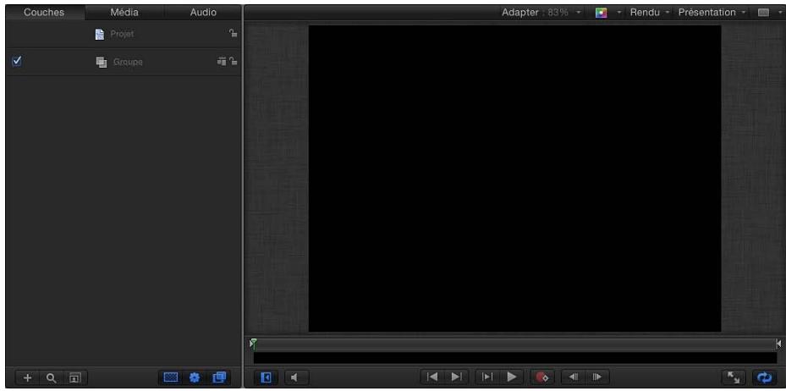Image resolution: width=786 pixels, height=391 pixels.
Task: Click the mini-timeline scrub bar
Action: (515, 344)
